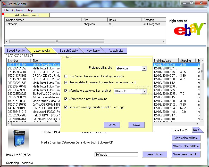Select item number 380028508227
209x167 pixels.
coord(17,94)
